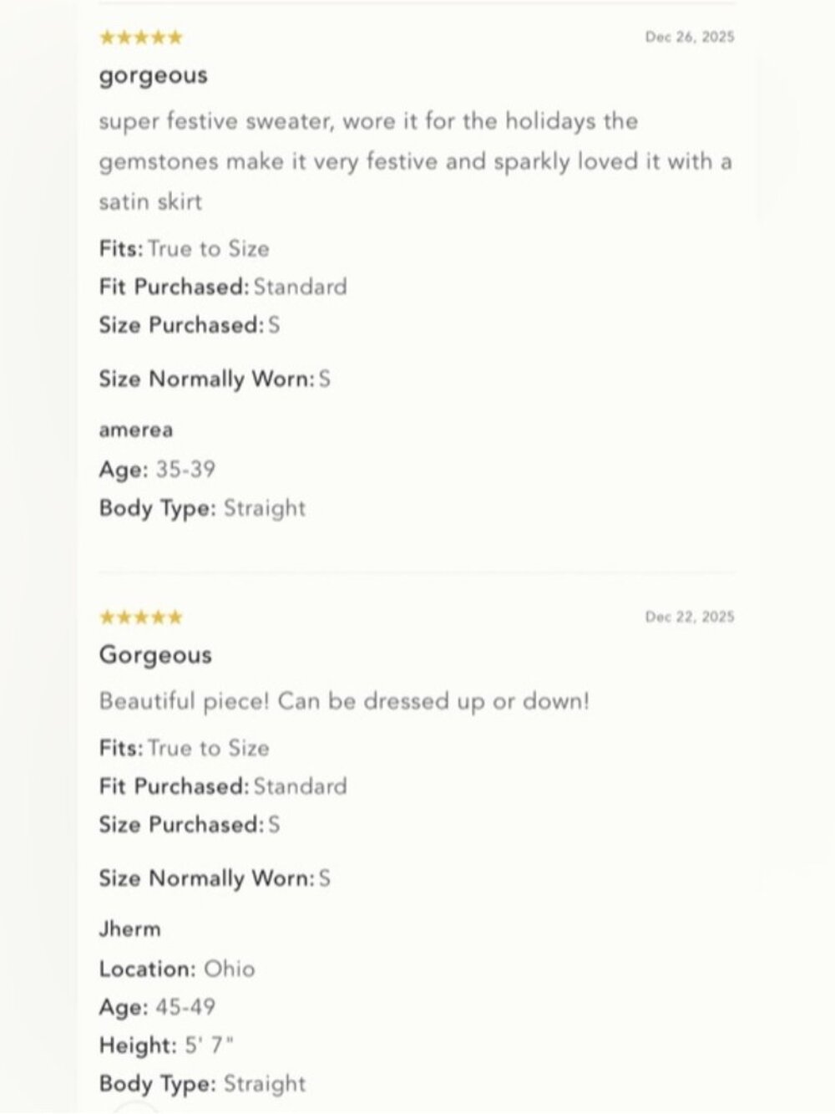Click the five-star rating dated Dec 22
Screen dimensions: 835x1114
(140, 618)
